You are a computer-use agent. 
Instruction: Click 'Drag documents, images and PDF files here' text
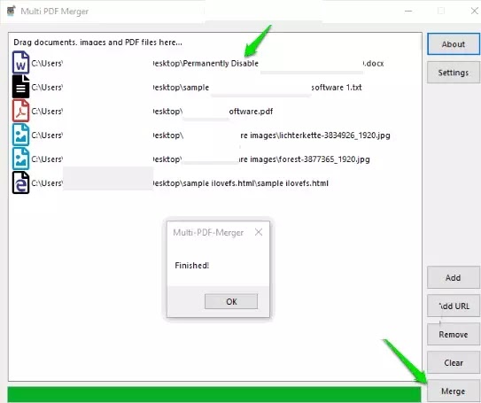(x=97, y=42)
